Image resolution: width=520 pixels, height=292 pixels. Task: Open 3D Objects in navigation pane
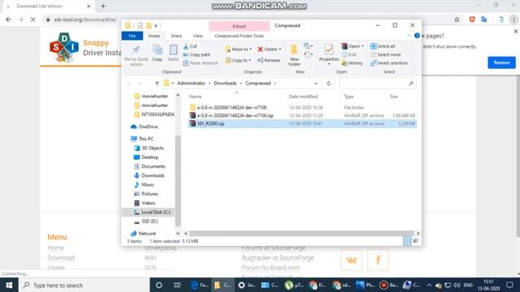(153, 148)
